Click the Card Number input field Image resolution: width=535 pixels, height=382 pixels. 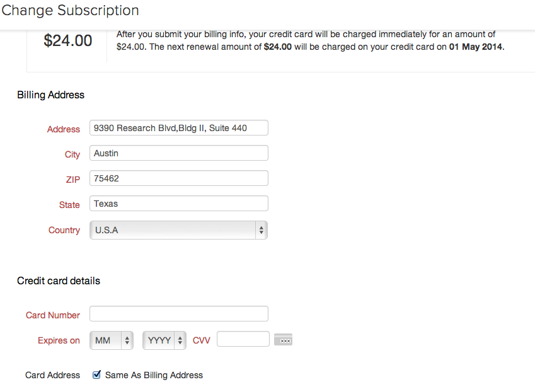coord(179,314)
